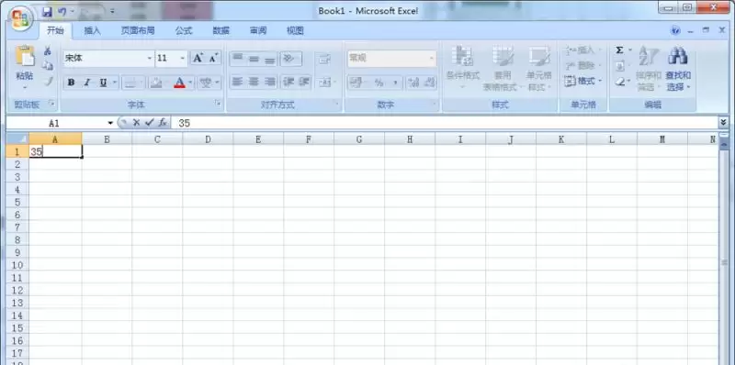Toggle Underline formatting
This screenshot has width=735, height=365.
103,83
